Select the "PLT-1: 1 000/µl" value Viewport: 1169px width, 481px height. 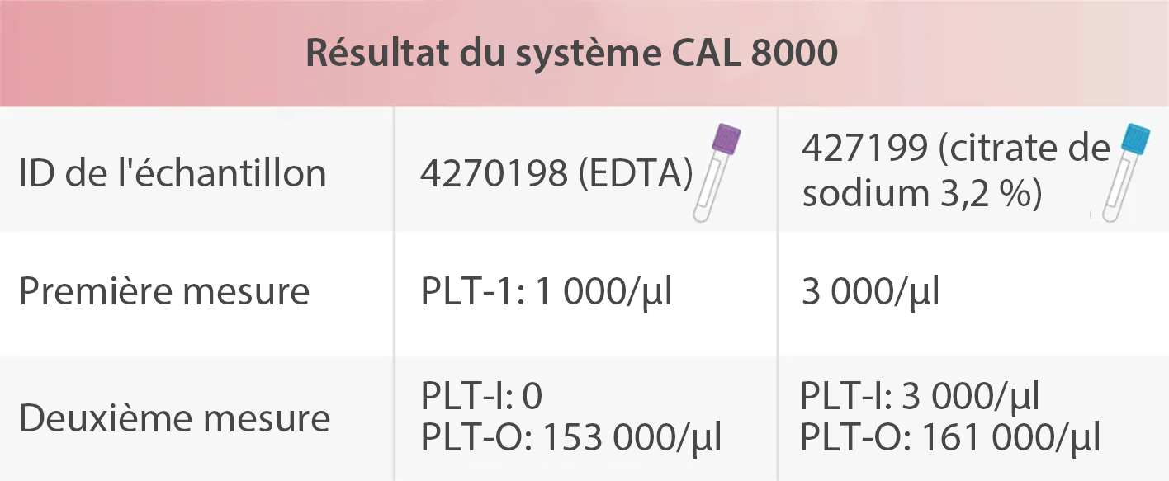pyautogui.click(x=547, y=293)
